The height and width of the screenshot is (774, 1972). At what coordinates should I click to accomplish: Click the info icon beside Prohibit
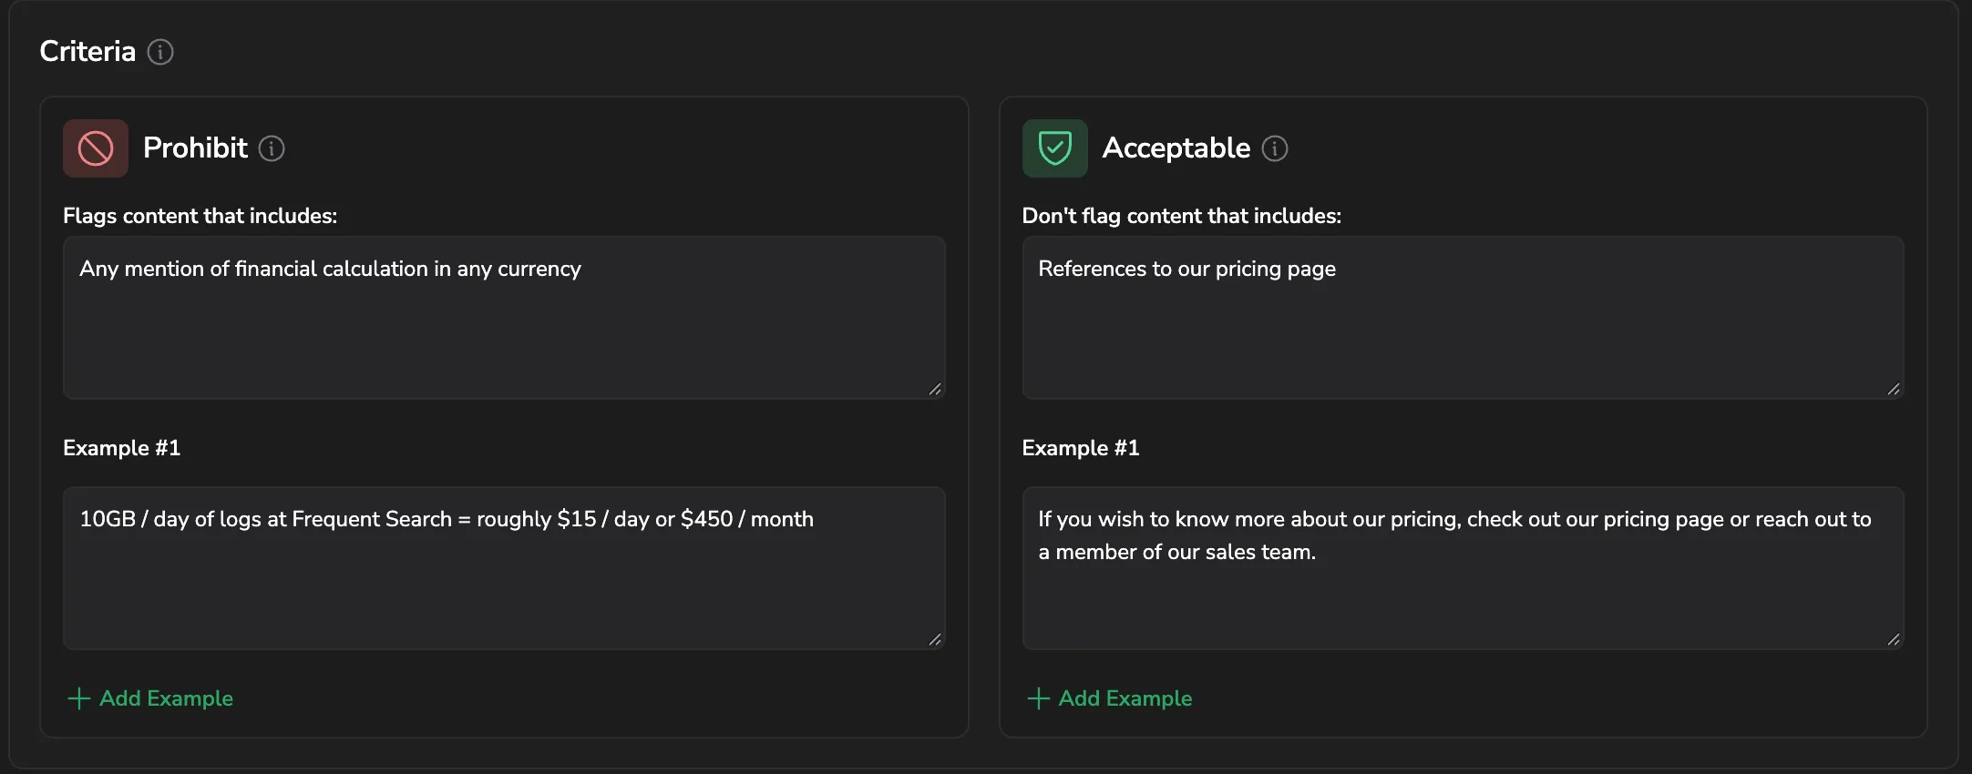pyautogui.click(x=272, y=148)
